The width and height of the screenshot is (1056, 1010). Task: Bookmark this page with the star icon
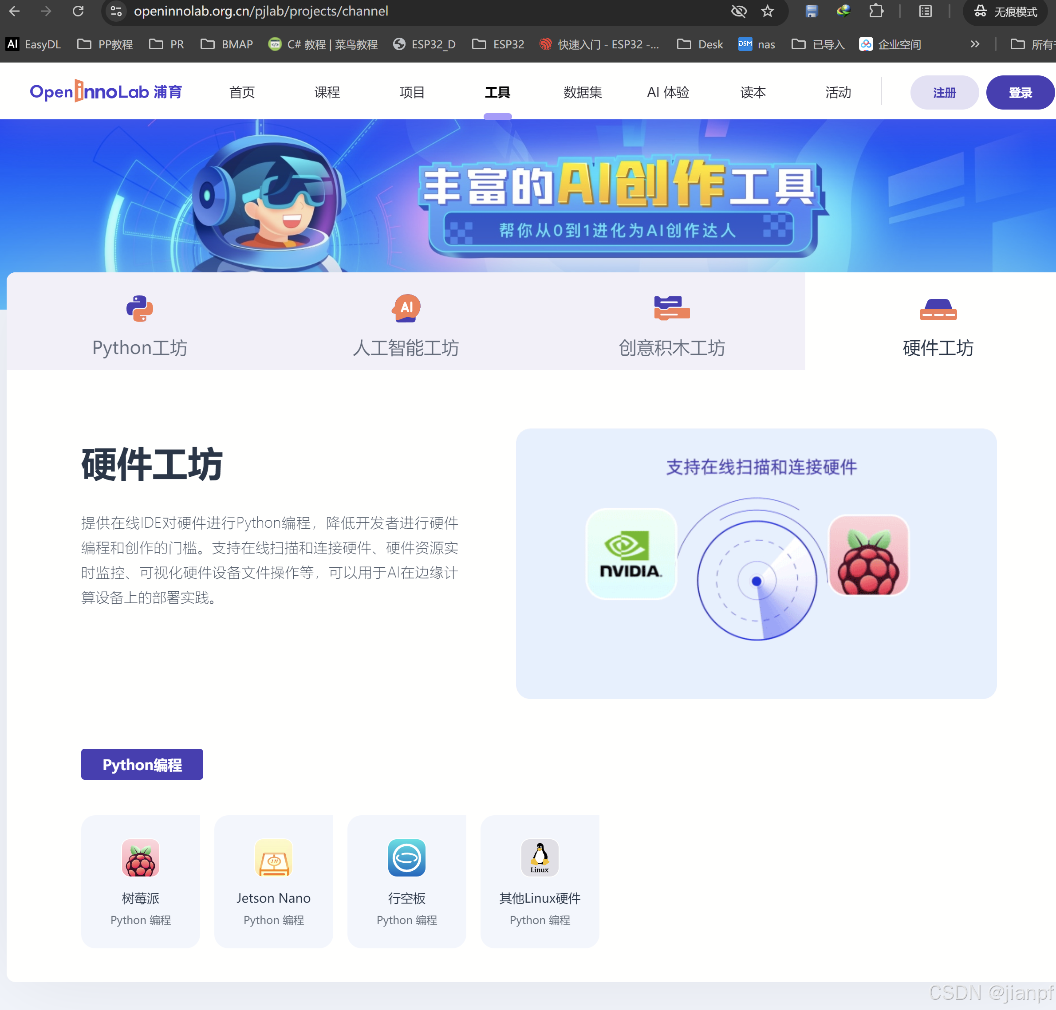(767, 11)
